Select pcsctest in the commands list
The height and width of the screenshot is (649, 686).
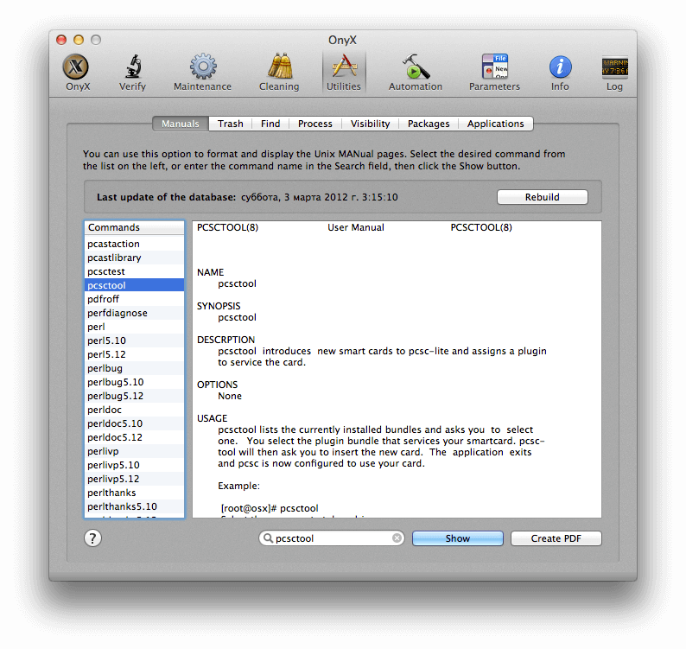[134, 271]
